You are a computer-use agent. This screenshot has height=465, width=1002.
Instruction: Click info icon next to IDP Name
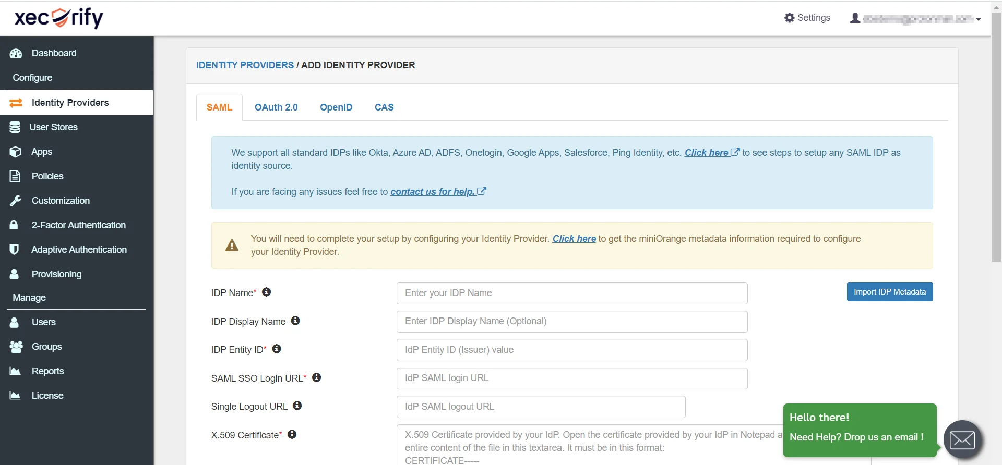[267, 292]
